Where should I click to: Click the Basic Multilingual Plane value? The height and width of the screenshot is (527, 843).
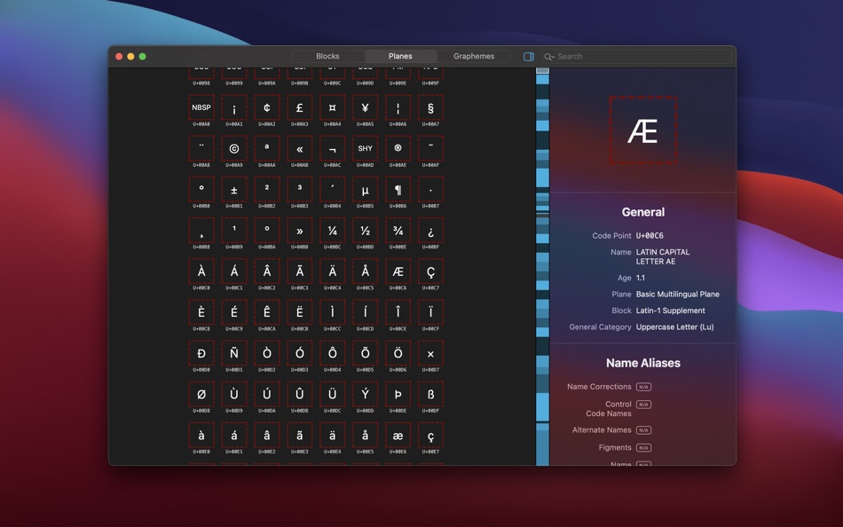tap(677, 295)
